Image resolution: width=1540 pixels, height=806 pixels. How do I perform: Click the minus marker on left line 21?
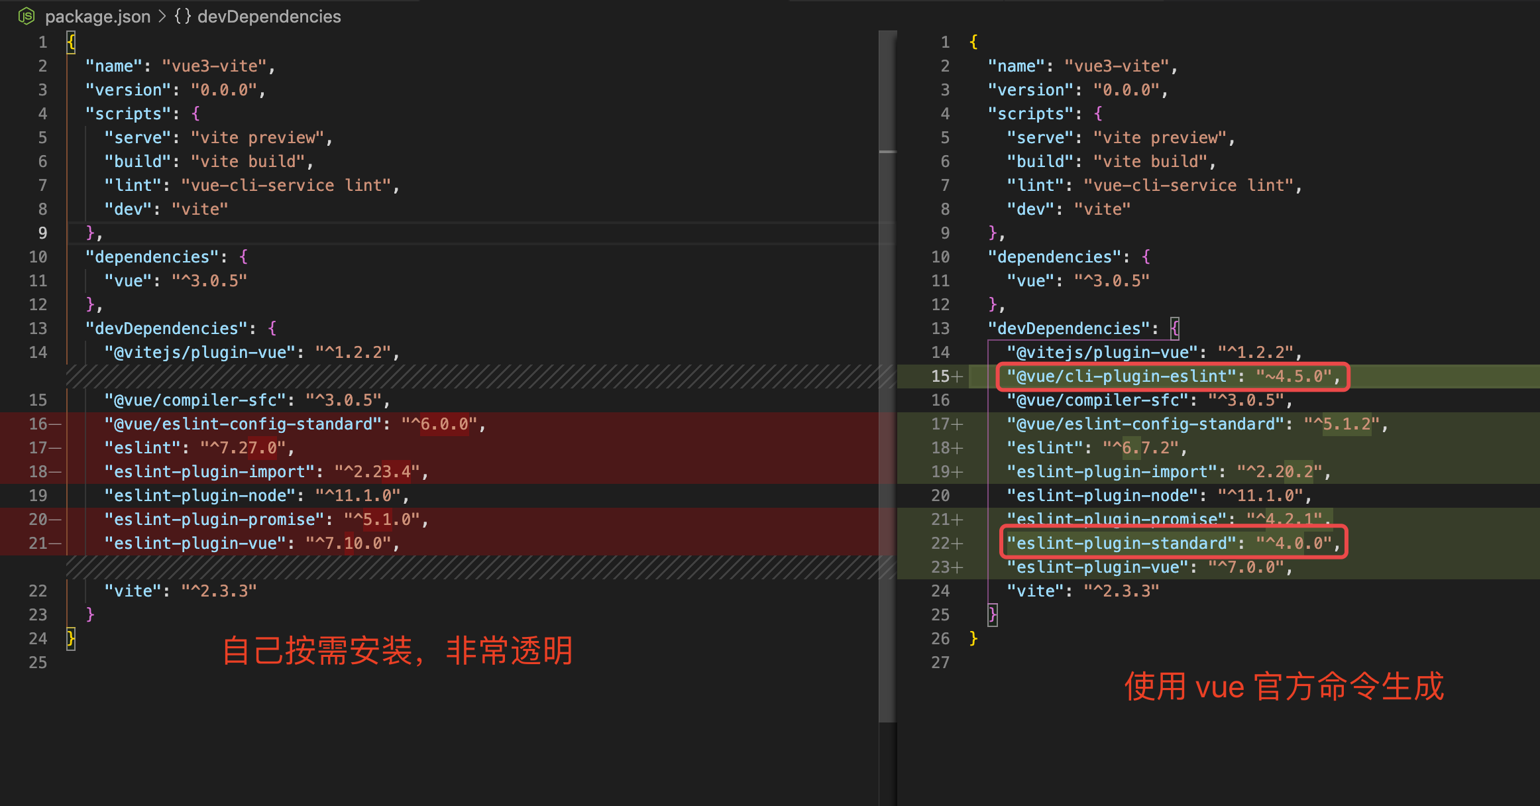coord(55,544)
